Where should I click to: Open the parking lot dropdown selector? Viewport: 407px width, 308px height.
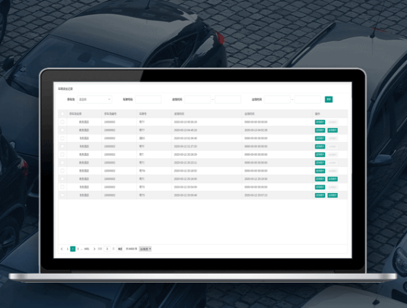95,99
